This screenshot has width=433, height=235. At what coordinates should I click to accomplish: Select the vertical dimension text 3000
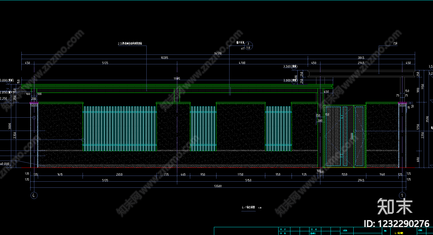point(10,126)
